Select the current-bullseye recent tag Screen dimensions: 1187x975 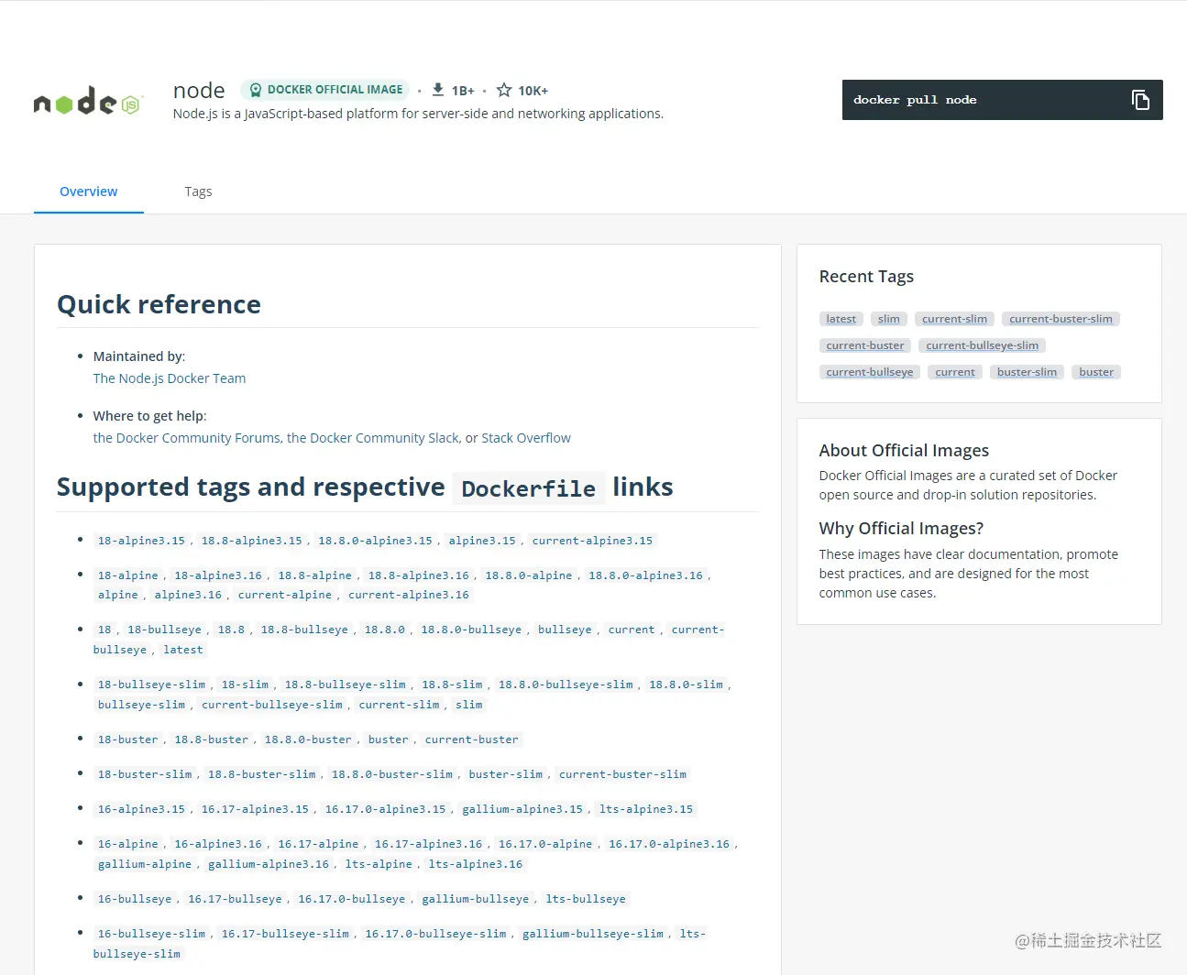coord(870,372)
